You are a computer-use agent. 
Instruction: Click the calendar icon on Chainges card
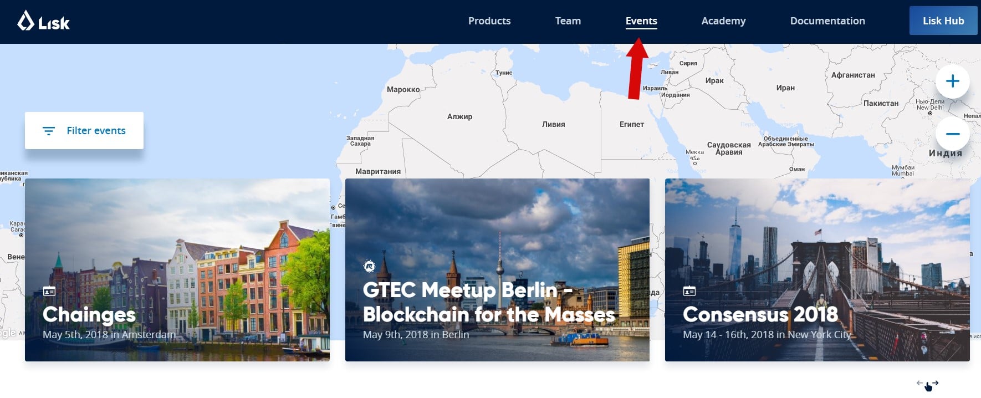point(49,291)
